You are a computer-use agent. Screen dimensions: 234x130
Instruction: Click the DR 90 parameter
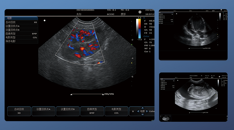pos(148,24)
